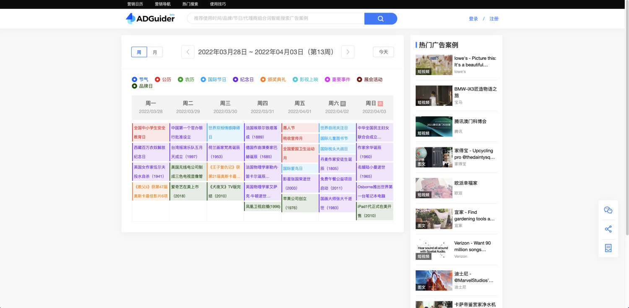Open the Osborne推出世界第一台笔记本电脑 event
The height and width of the screenshot is (308, 629).
click(x=374, y=191)
